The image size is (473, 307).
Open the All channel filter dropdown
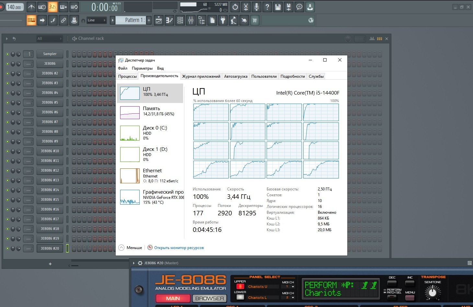(49, 39)
